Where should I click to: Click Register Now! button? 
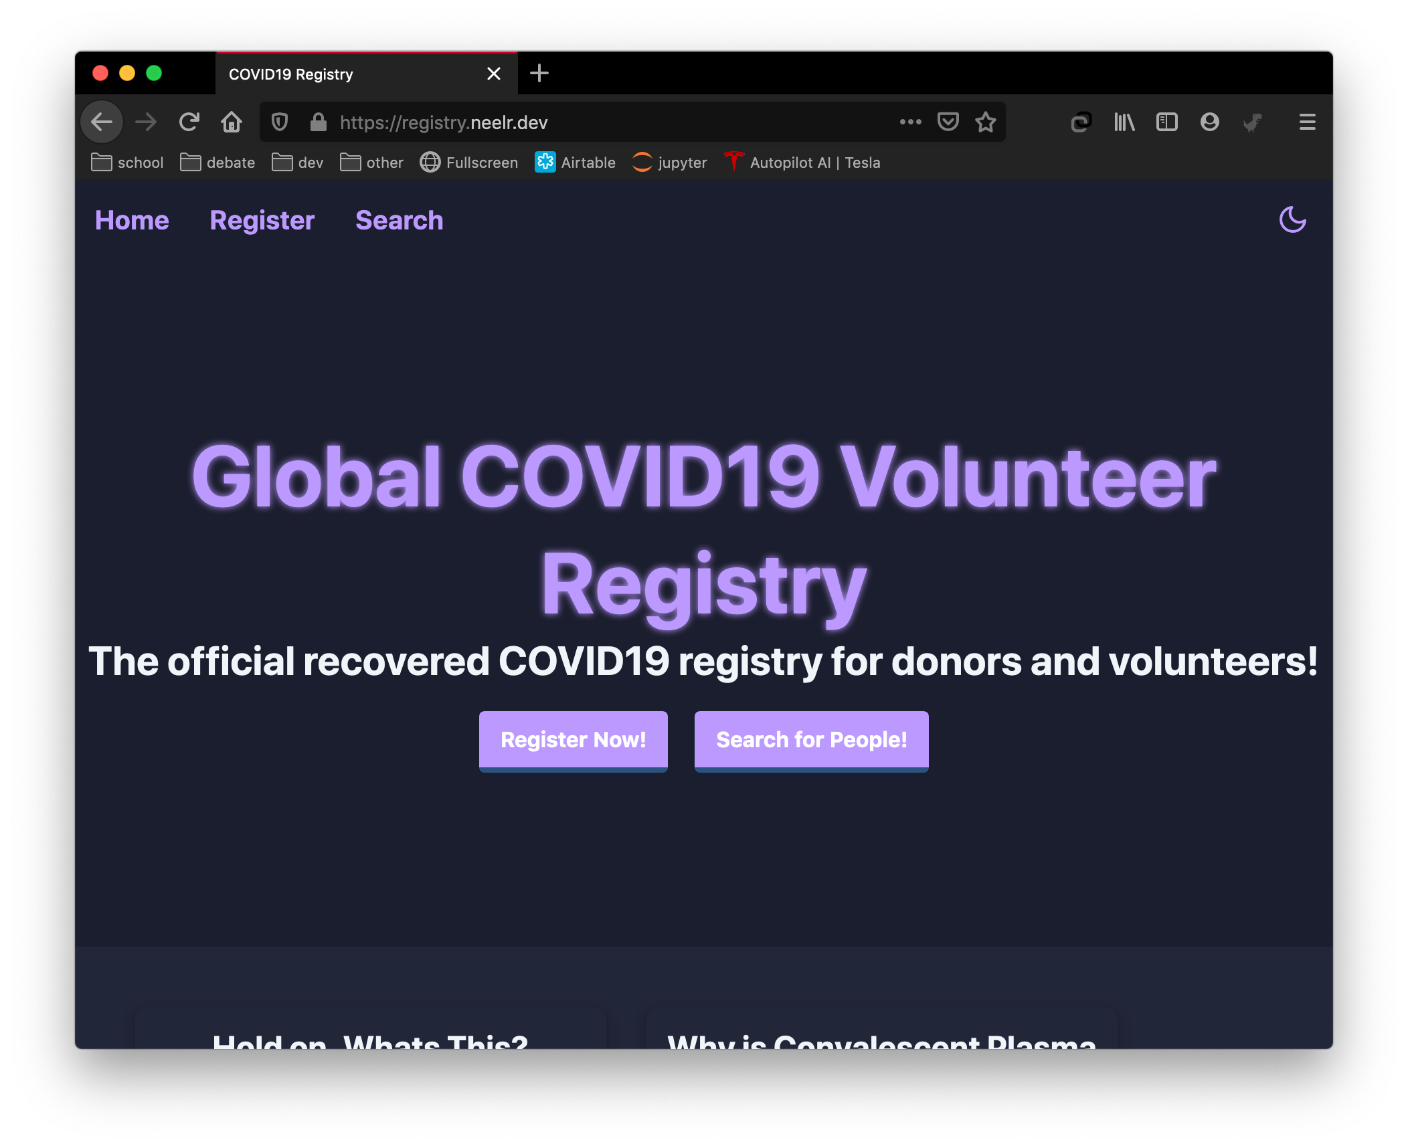coord(573,740)
